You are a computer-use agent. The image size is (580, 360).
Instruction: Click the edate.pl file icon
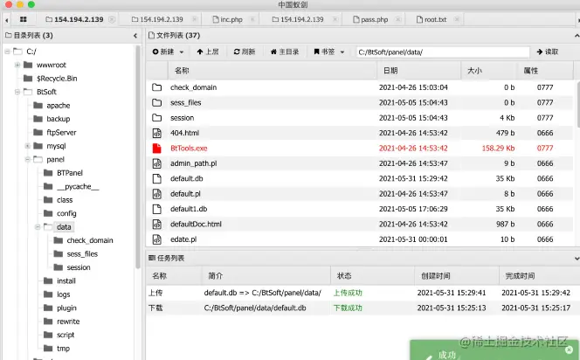157,239
